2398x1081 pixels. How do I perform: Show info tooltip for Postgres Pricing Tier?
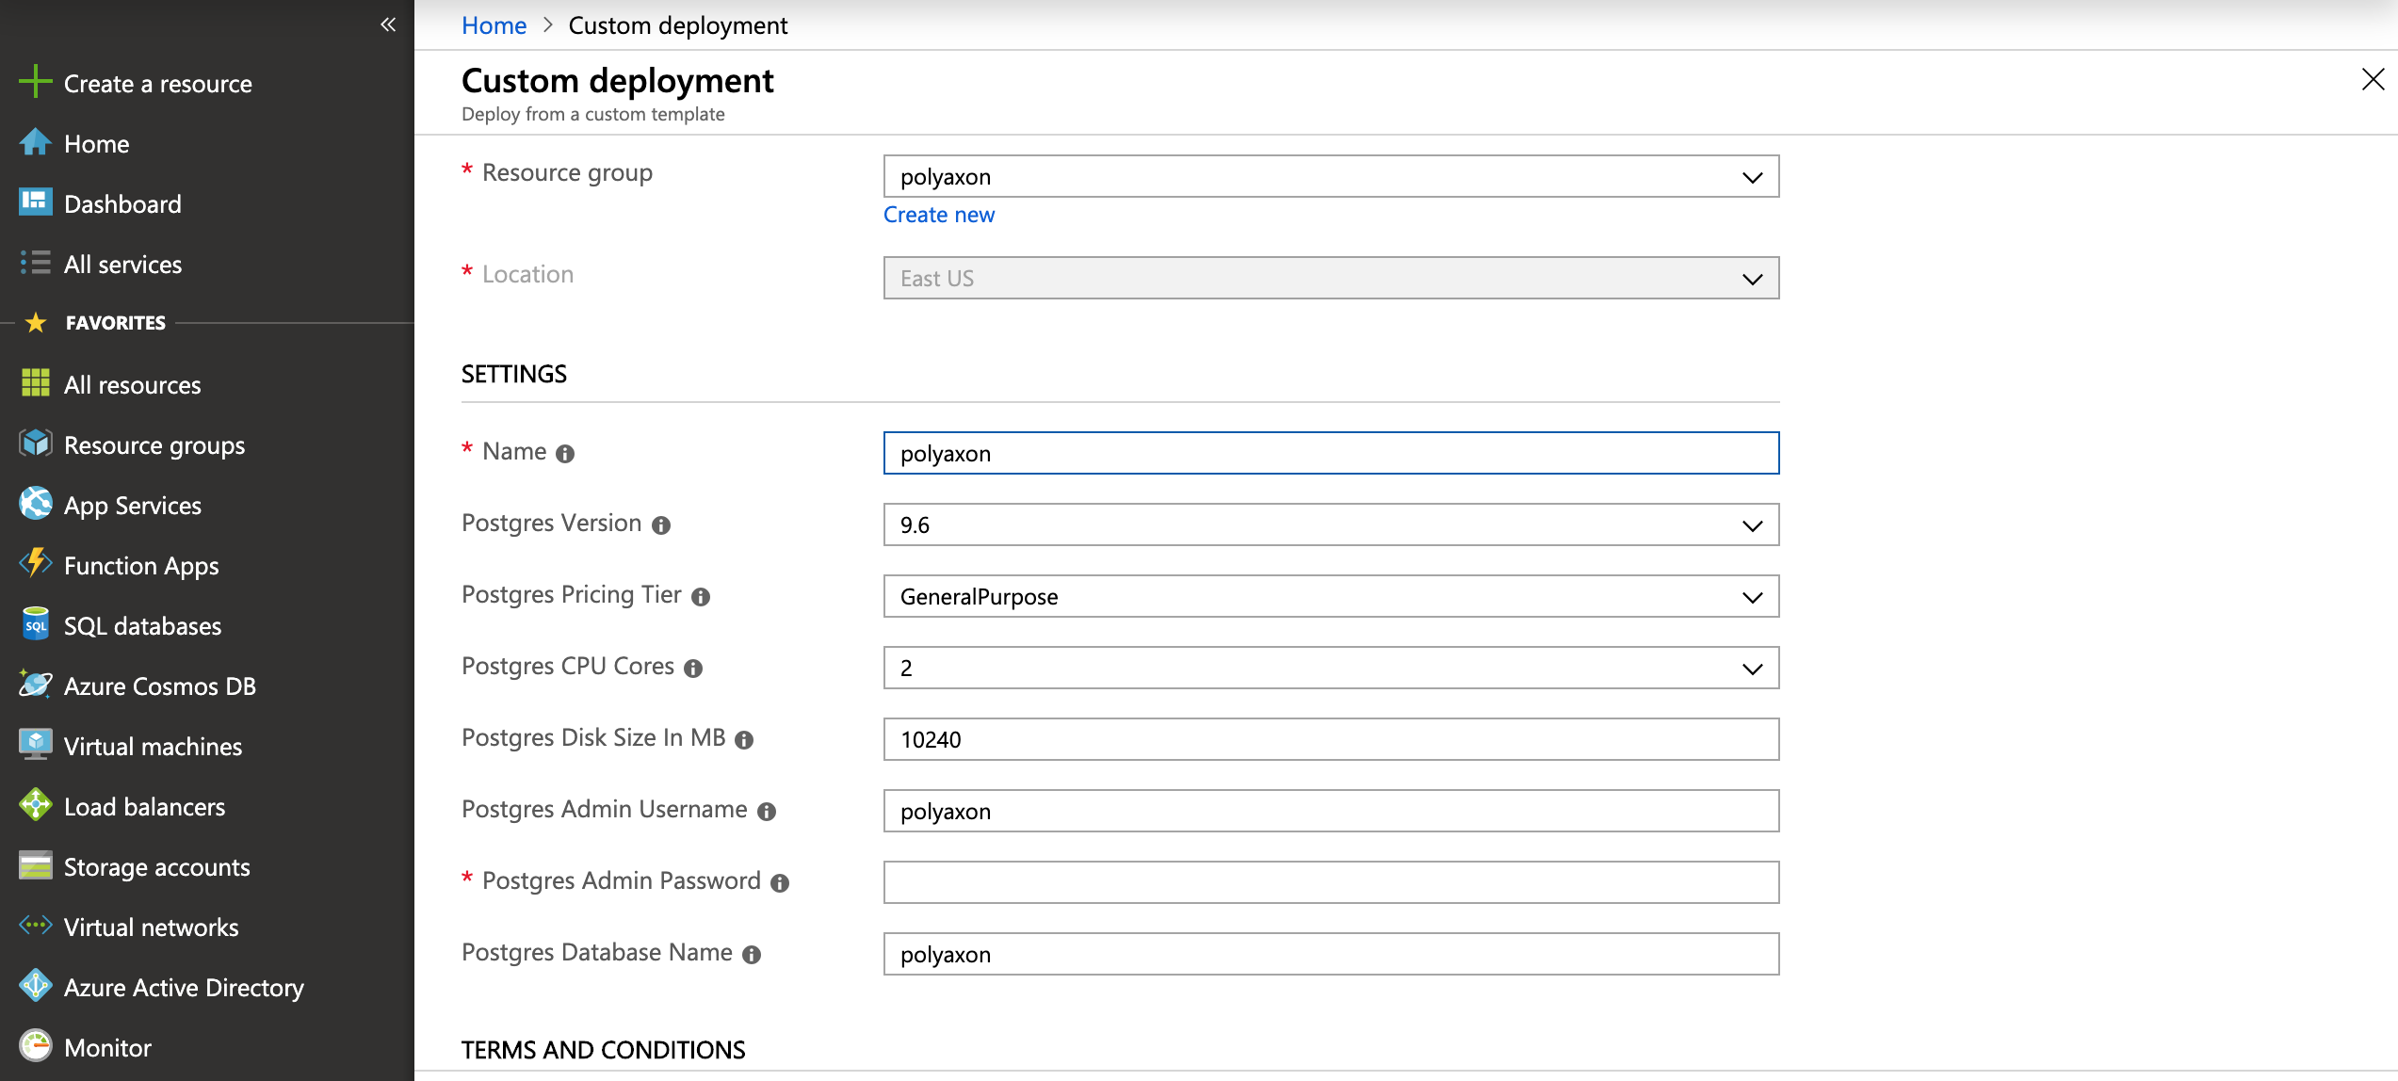(701, 597)
